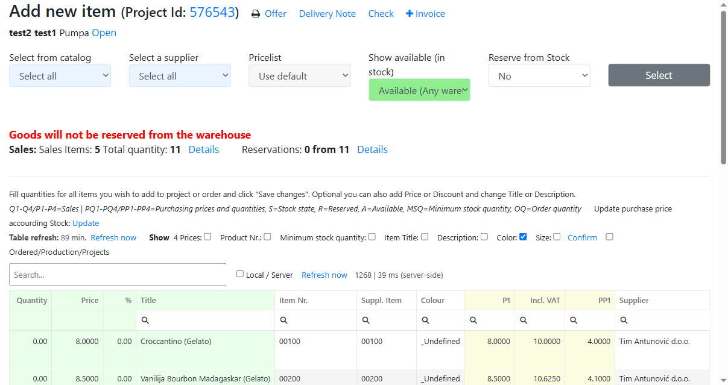This screenshot has height=385, width=728.
Task: Open Sales Details link
Action: coord(204,149)
